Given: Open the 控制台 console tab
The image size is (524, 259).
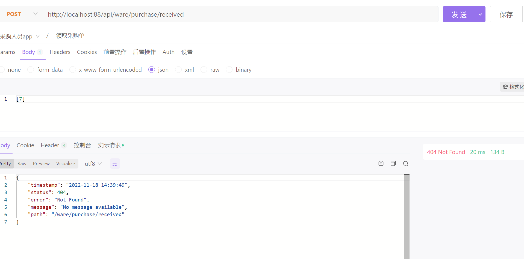Looking at the screenshot, I should click(x=82, y=145).
